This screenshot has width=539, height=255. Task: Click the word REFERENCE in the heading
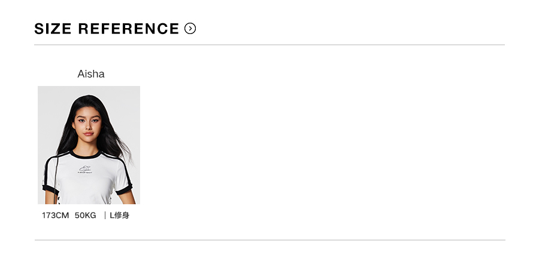[129, 29]
